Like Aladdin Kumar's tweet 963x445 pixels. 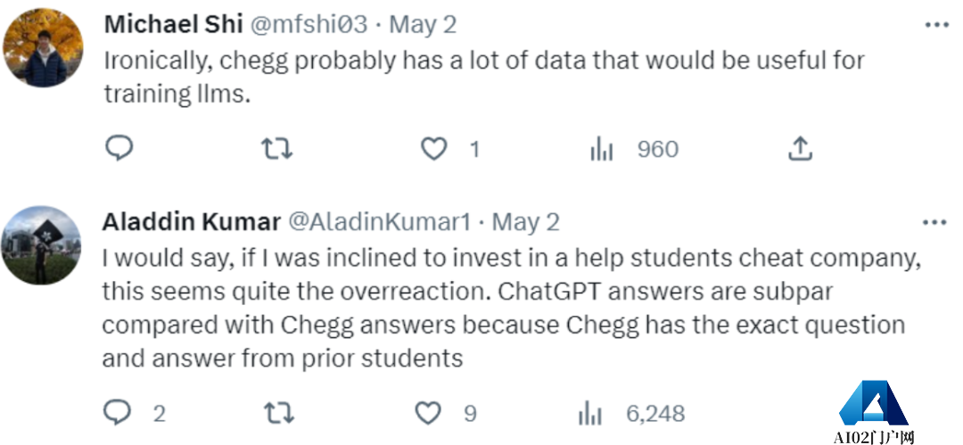point(429,413)
